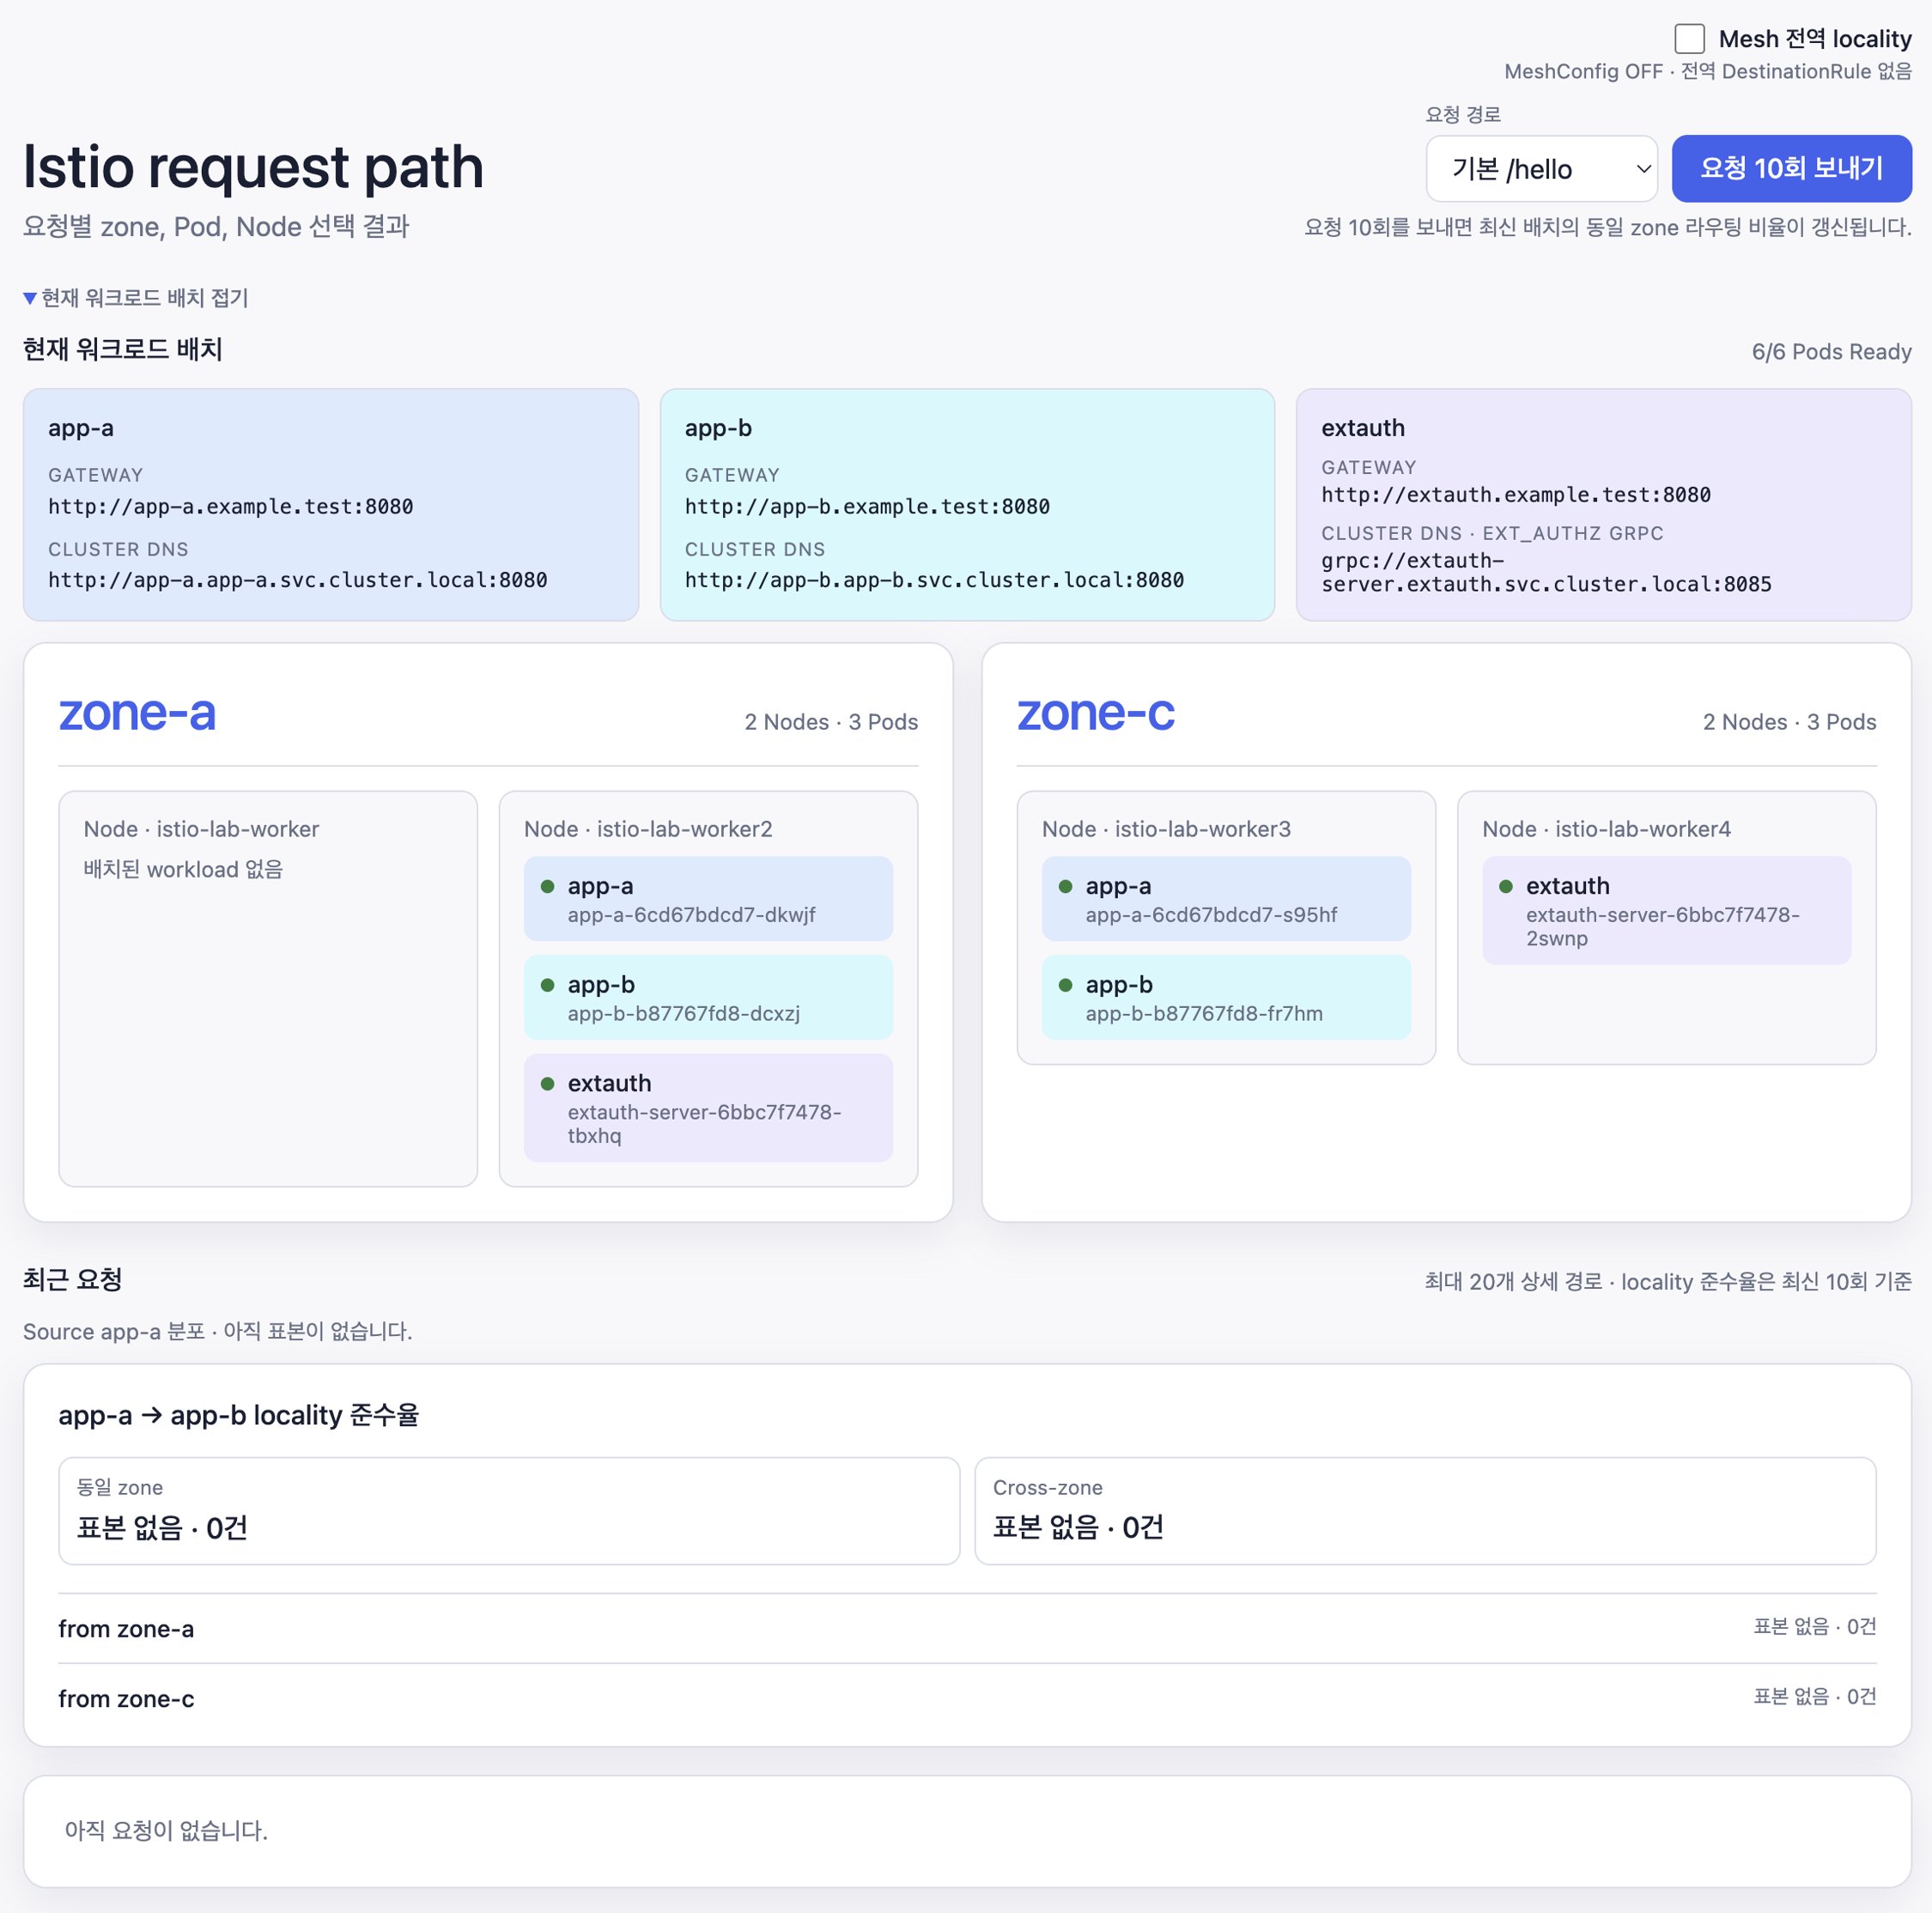This screenshot has width=1932, height=1913.
Task: Select pod extauth-server-6bbc7f7478-tbxhq
Action: click(708, 1108)
